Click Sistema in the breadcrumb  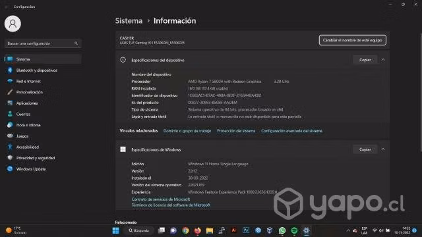point(129,20)
